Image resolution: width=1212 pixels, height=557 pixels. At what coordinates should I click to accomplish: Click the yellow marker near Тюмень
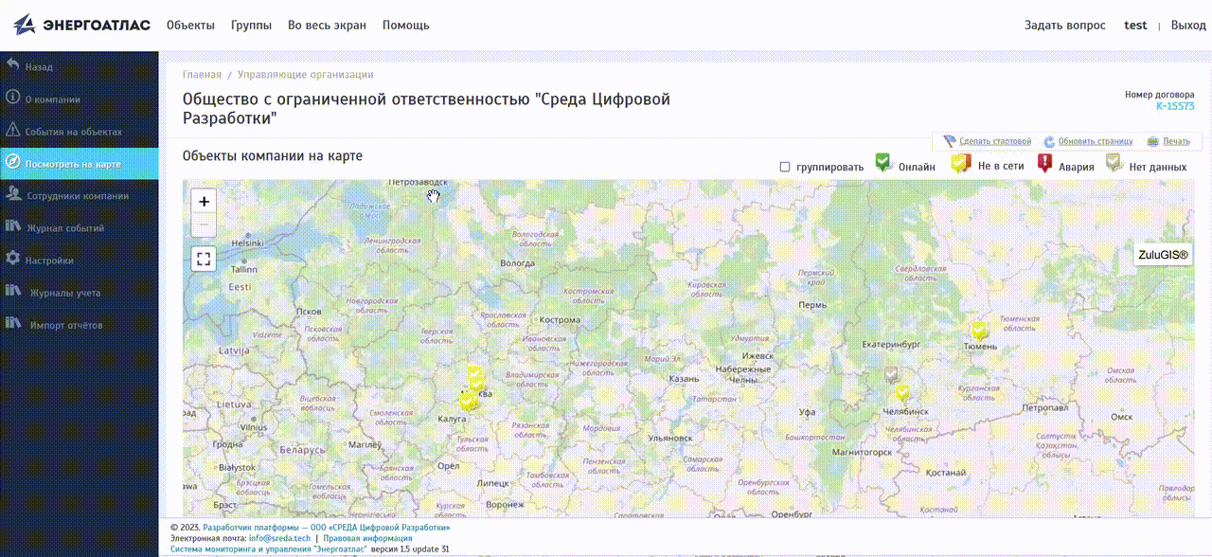coord(979,330)
